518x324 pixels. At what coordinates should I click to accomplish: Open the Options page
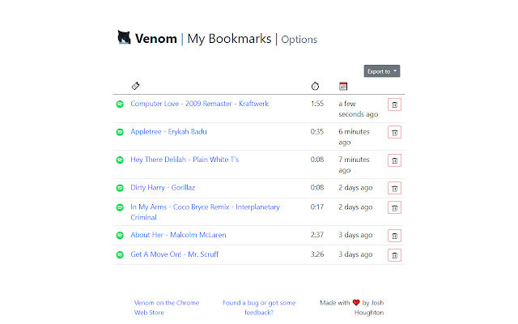[299, 40]
